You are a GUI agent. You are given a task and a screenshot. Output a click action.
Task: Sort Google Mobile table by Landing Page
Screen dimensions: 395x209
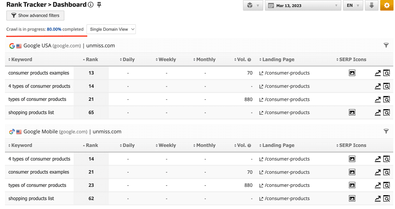coord(277,145)
